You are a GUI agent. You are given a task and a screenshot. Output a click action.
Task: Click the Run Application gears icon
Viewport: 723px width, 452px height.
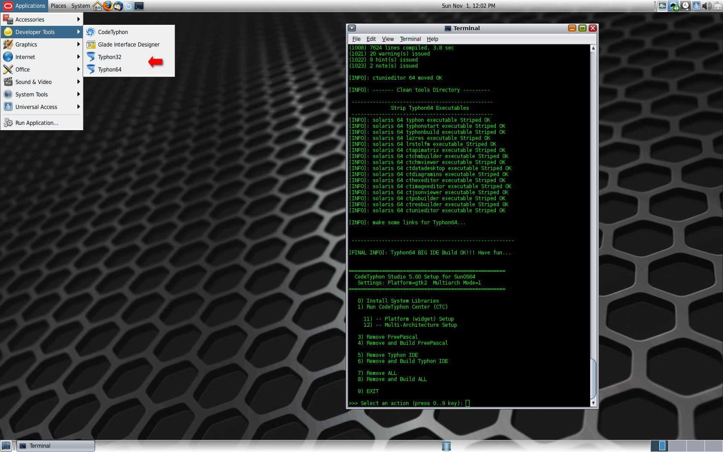8,123
